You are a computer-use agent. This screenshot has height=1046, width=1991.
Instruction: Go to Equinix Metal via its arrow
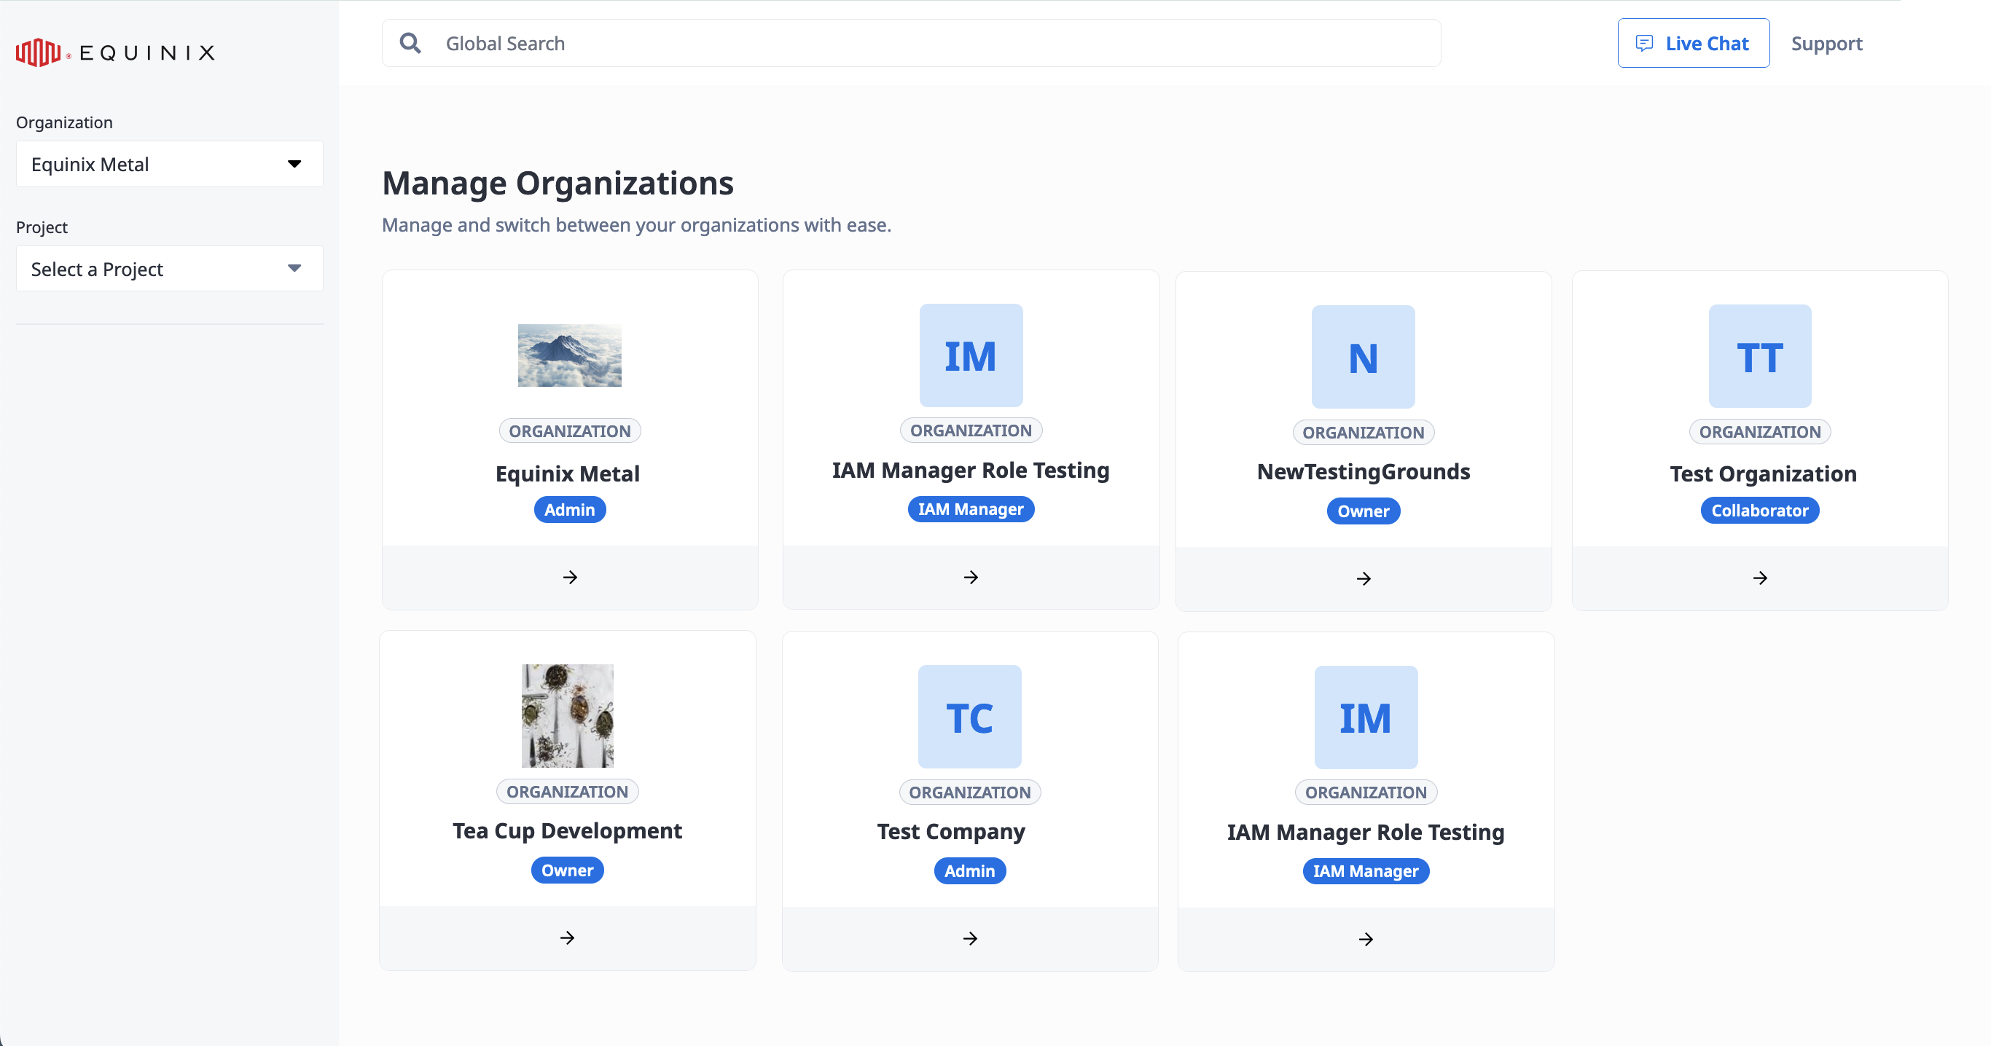[570, 577]
